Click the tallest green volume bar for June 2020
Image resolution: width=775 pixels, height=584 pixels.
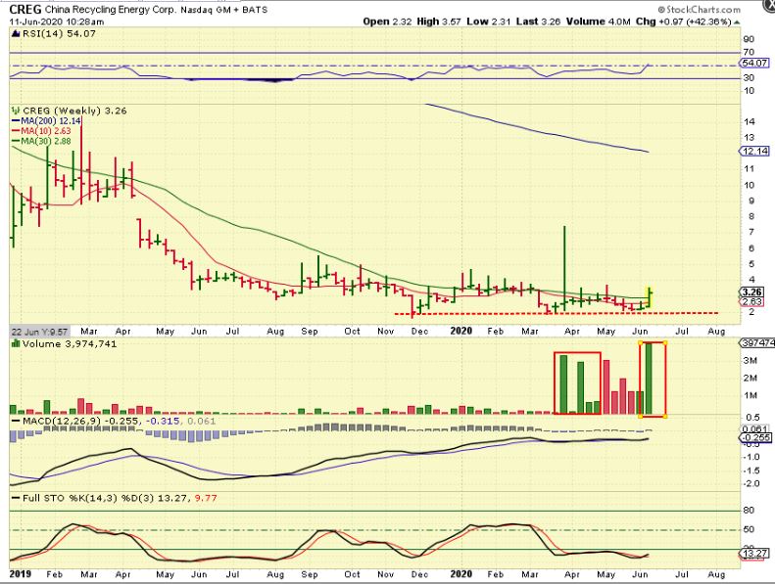coord(649,379)
